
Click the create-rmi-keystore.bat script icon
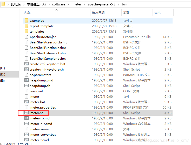(x=27, y=64)
